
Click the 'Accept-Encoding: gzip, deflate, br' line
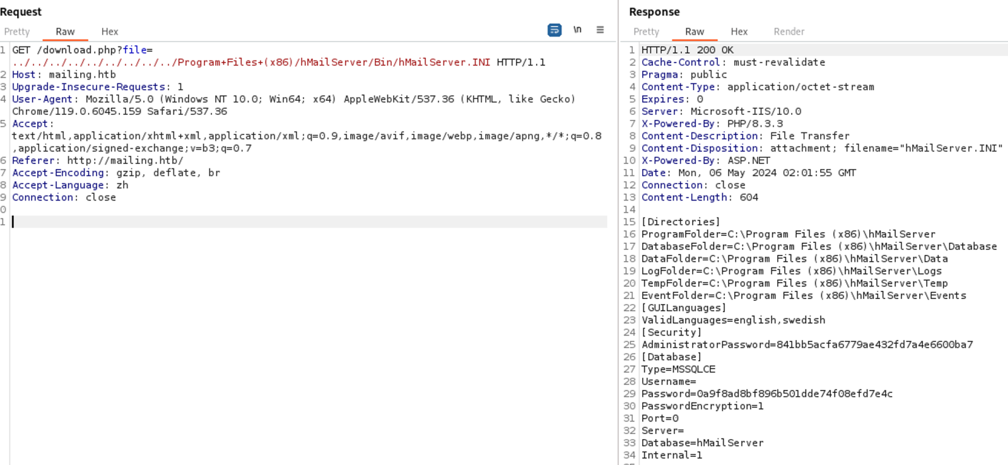click(x=116, y=173)
